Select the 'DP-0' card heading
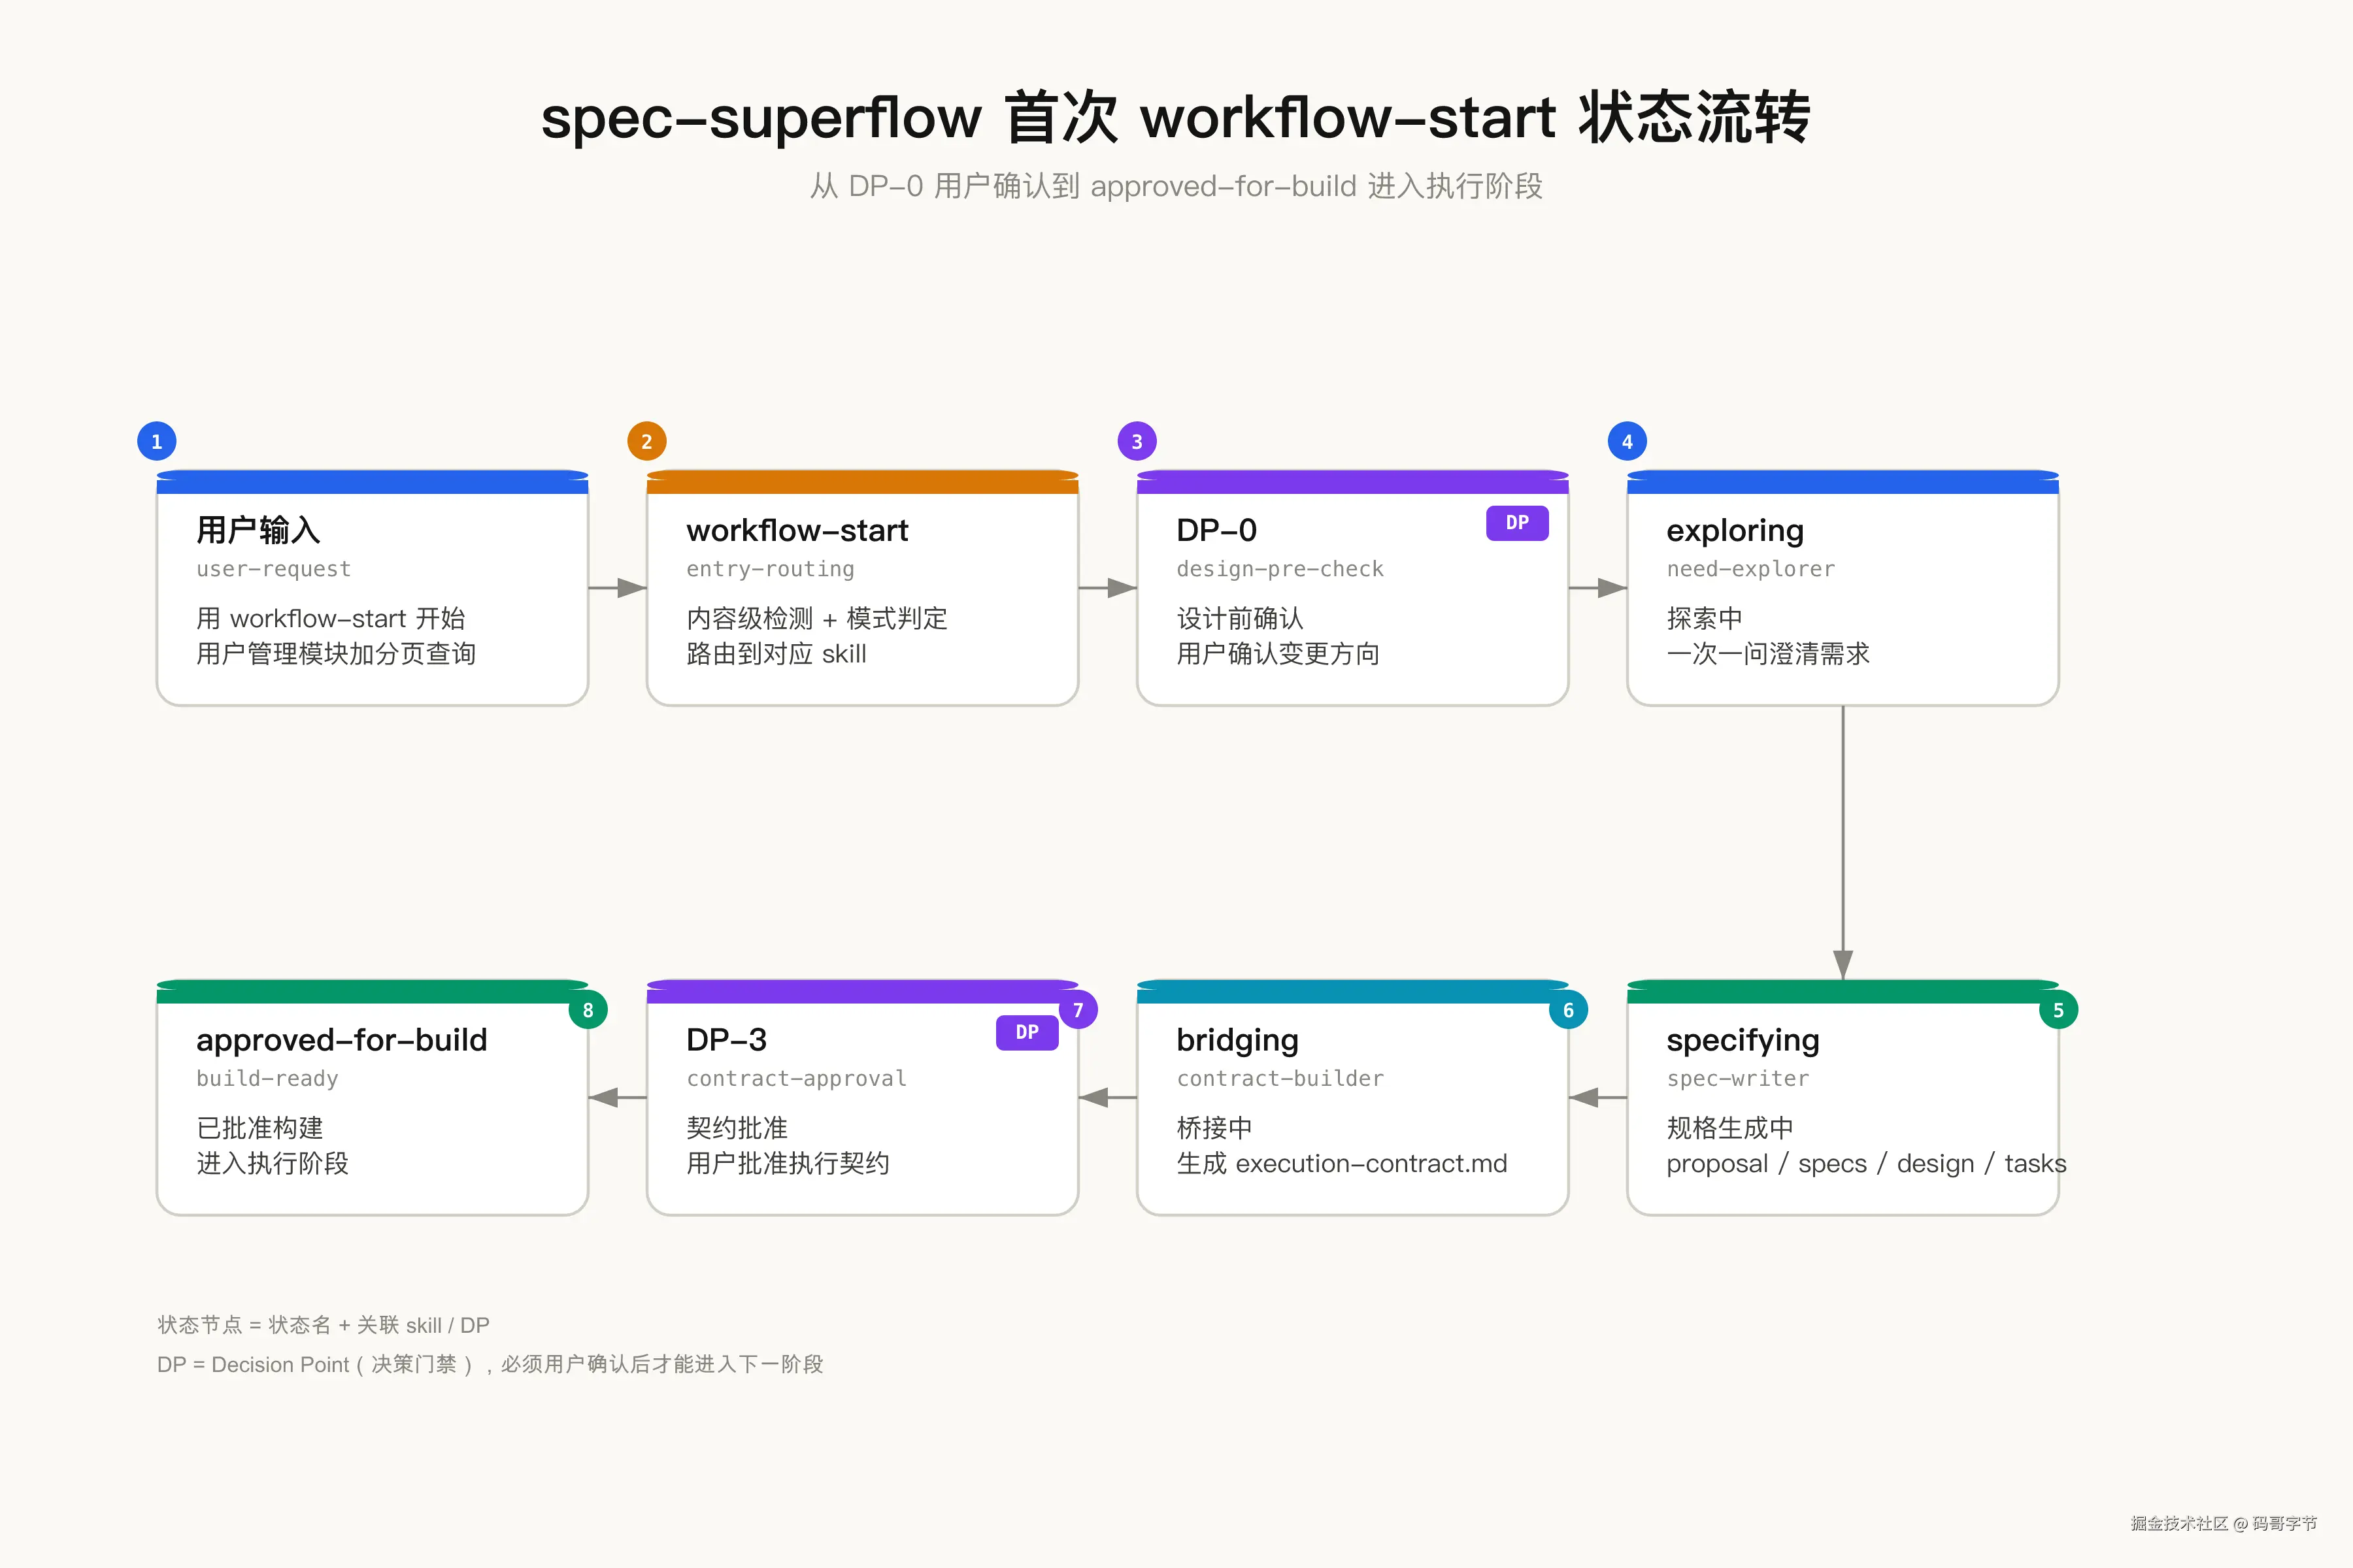 tap(1216, 530)
